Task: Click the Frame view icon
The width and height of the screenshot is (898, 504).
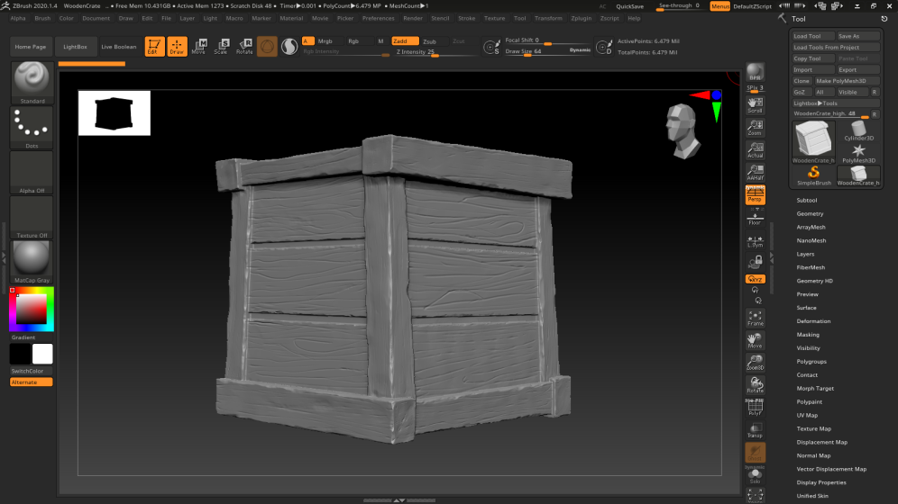Action: pos(755,318)
